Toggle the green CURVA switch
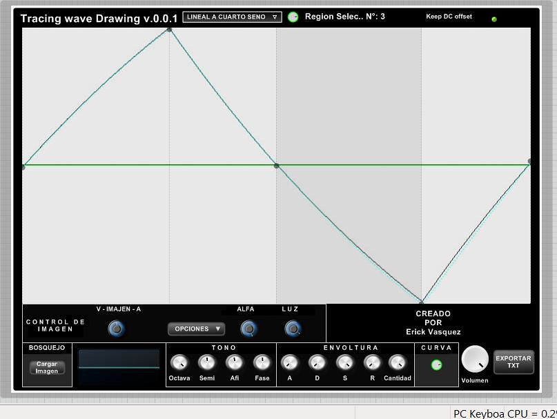This screenshot has height=419, width=557. tap(436, 364)
